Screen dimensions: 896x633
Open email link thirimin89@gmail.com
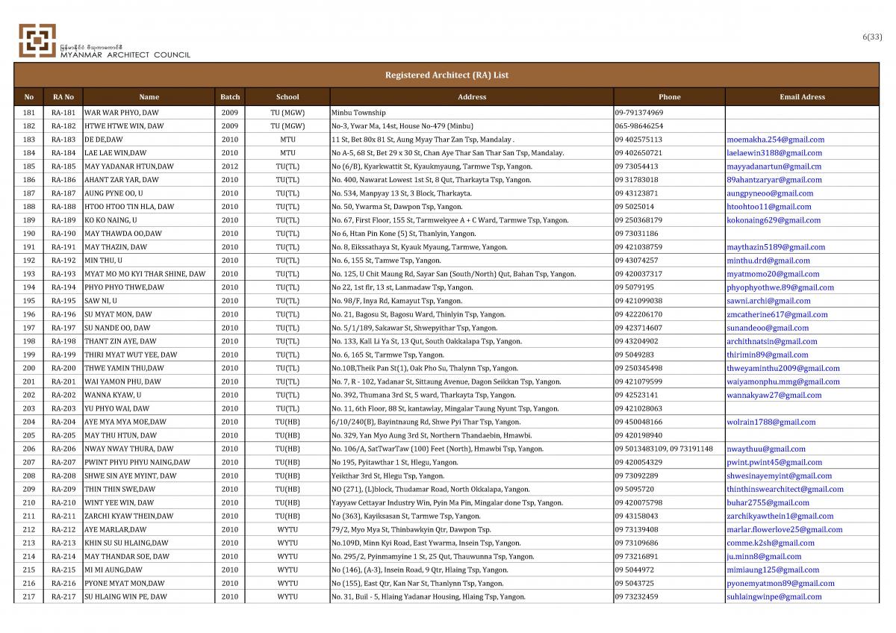(x=767, y=355)
